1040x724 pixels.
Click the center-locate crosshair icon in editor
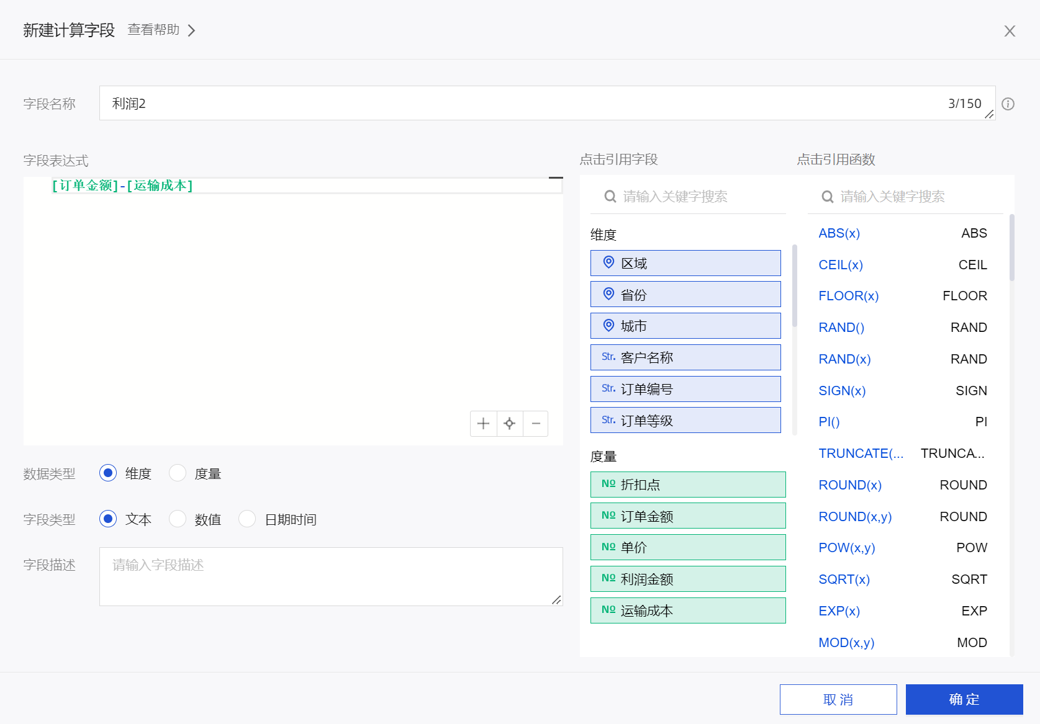(510, 424)
